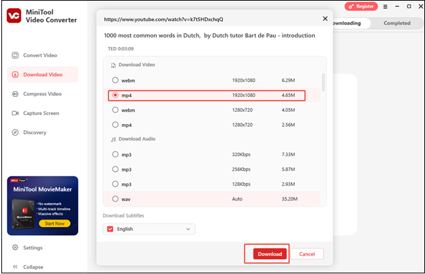Click the Compress Video sidebar icon
Viewport: 425px width, 274px height.
pos(15,94)
